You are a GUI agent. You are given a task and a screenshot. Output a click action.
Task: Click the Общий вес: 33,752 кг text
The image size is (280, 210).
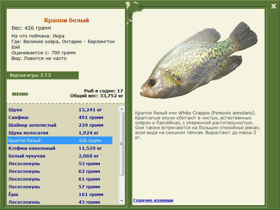(97, 96)
